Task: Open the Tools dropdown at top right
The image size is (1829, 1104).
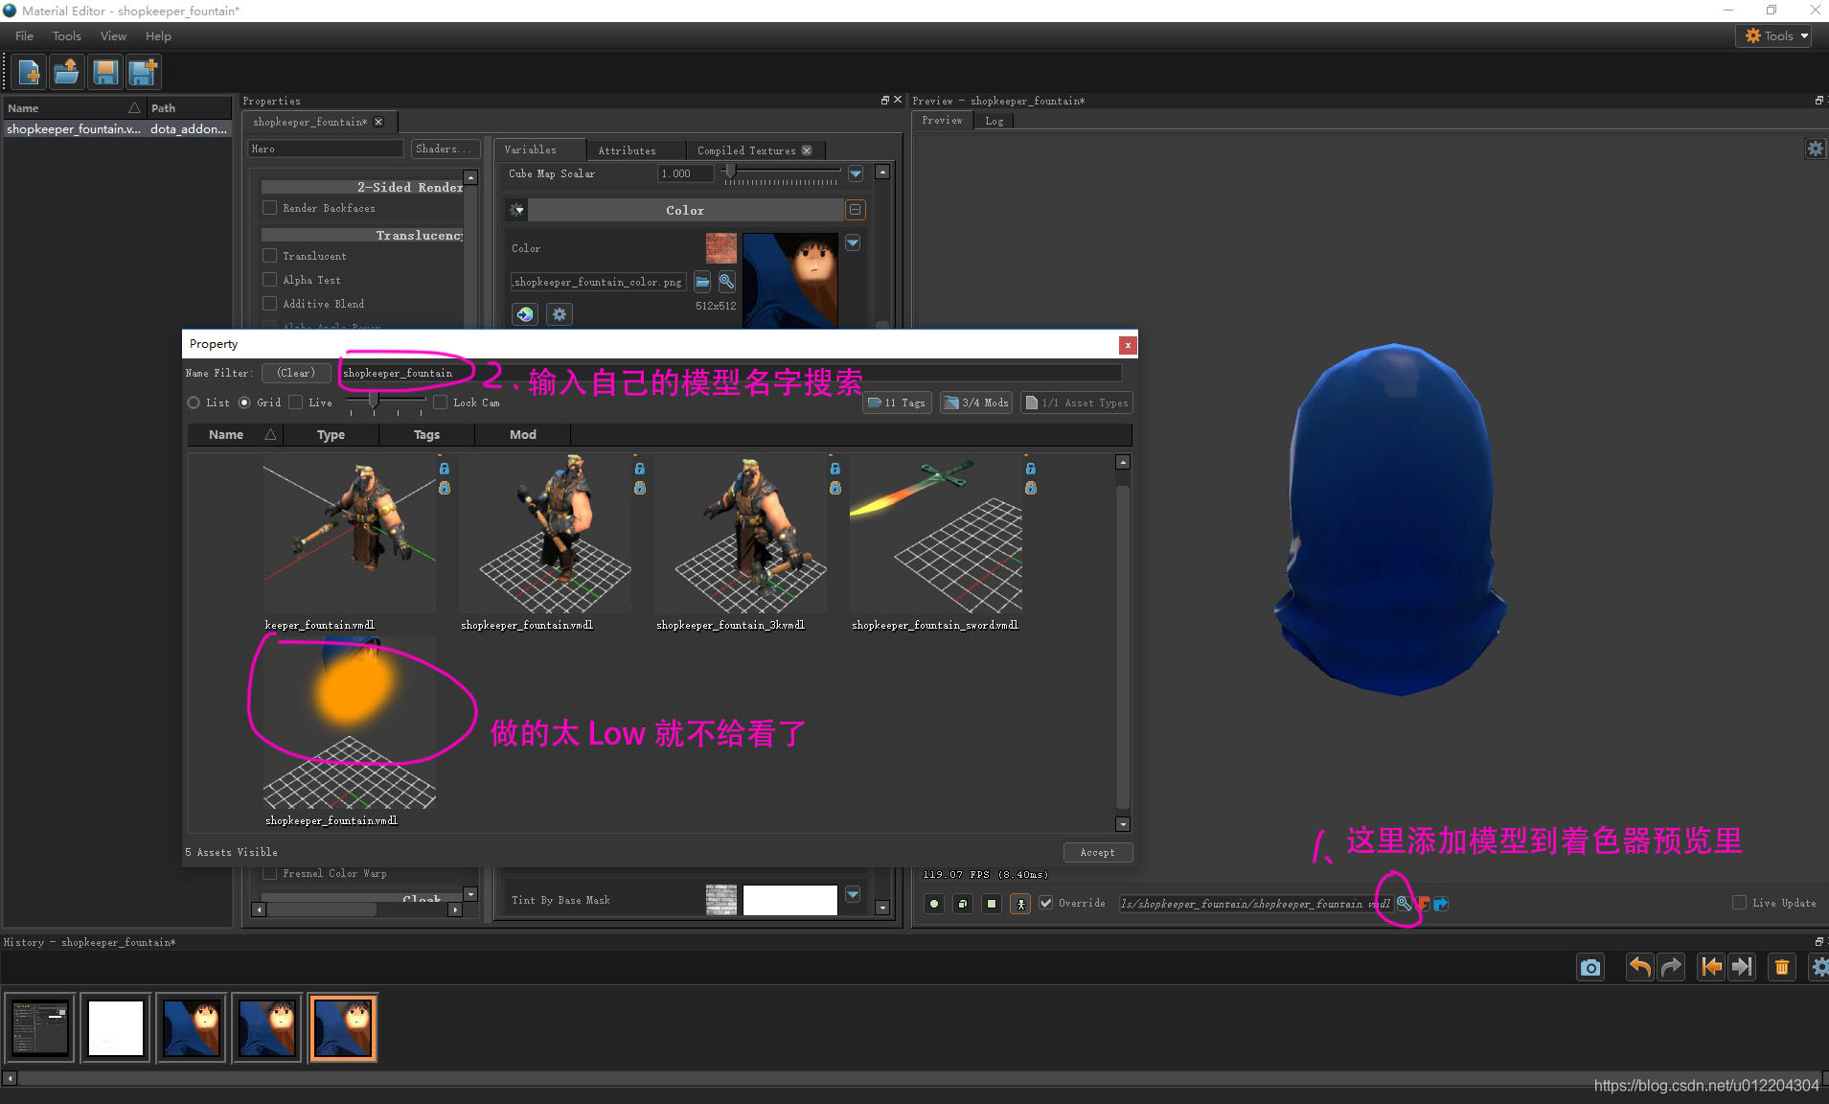Action: tap(1773, 35)
